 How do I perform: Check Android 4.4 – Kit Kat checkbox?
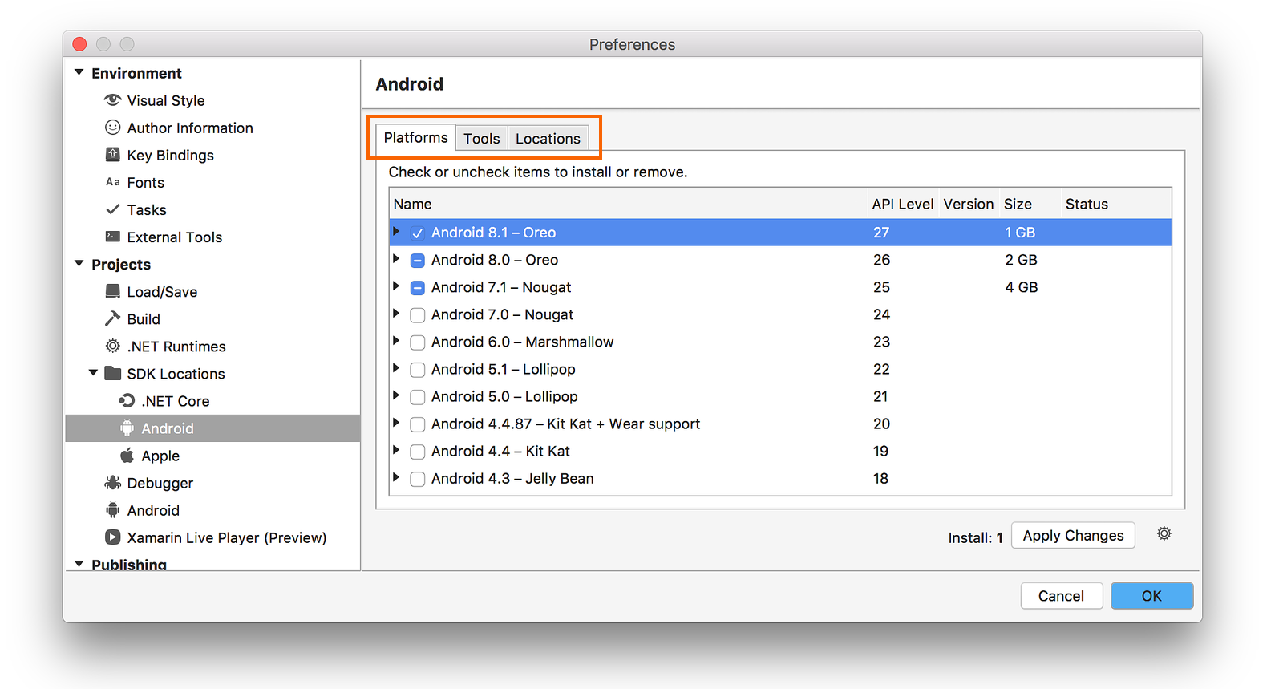[418, 451]
